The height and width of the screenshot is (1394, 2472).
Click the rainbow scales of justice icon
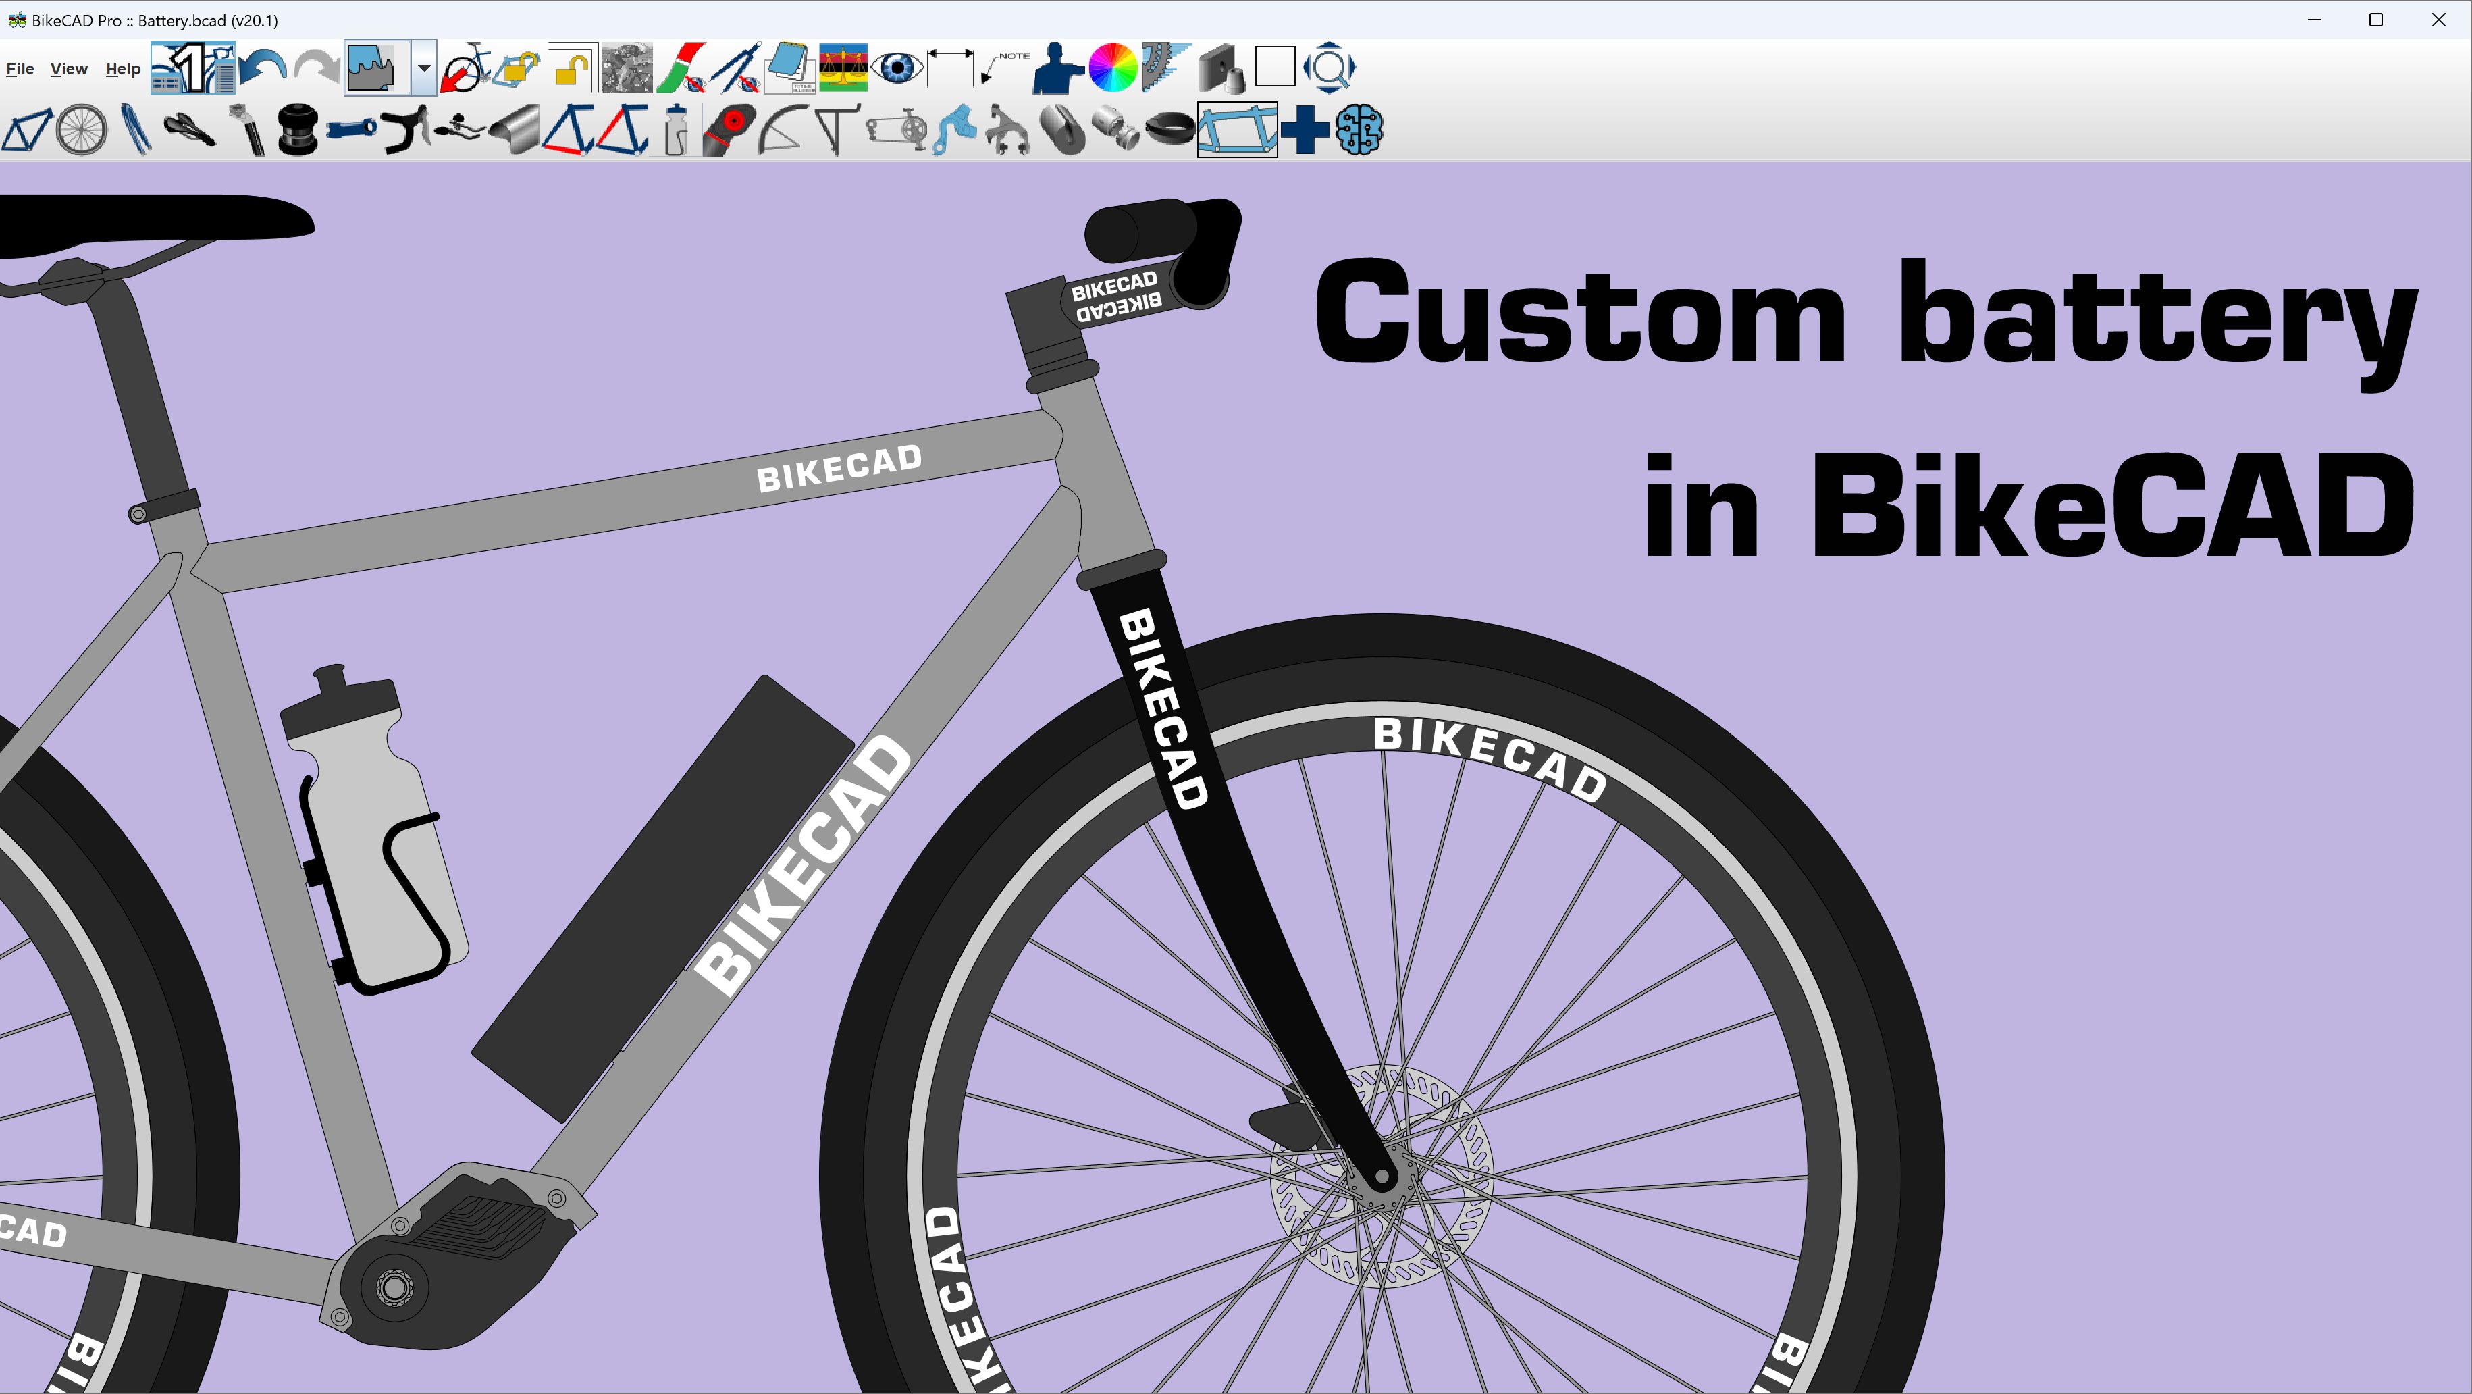843,68
